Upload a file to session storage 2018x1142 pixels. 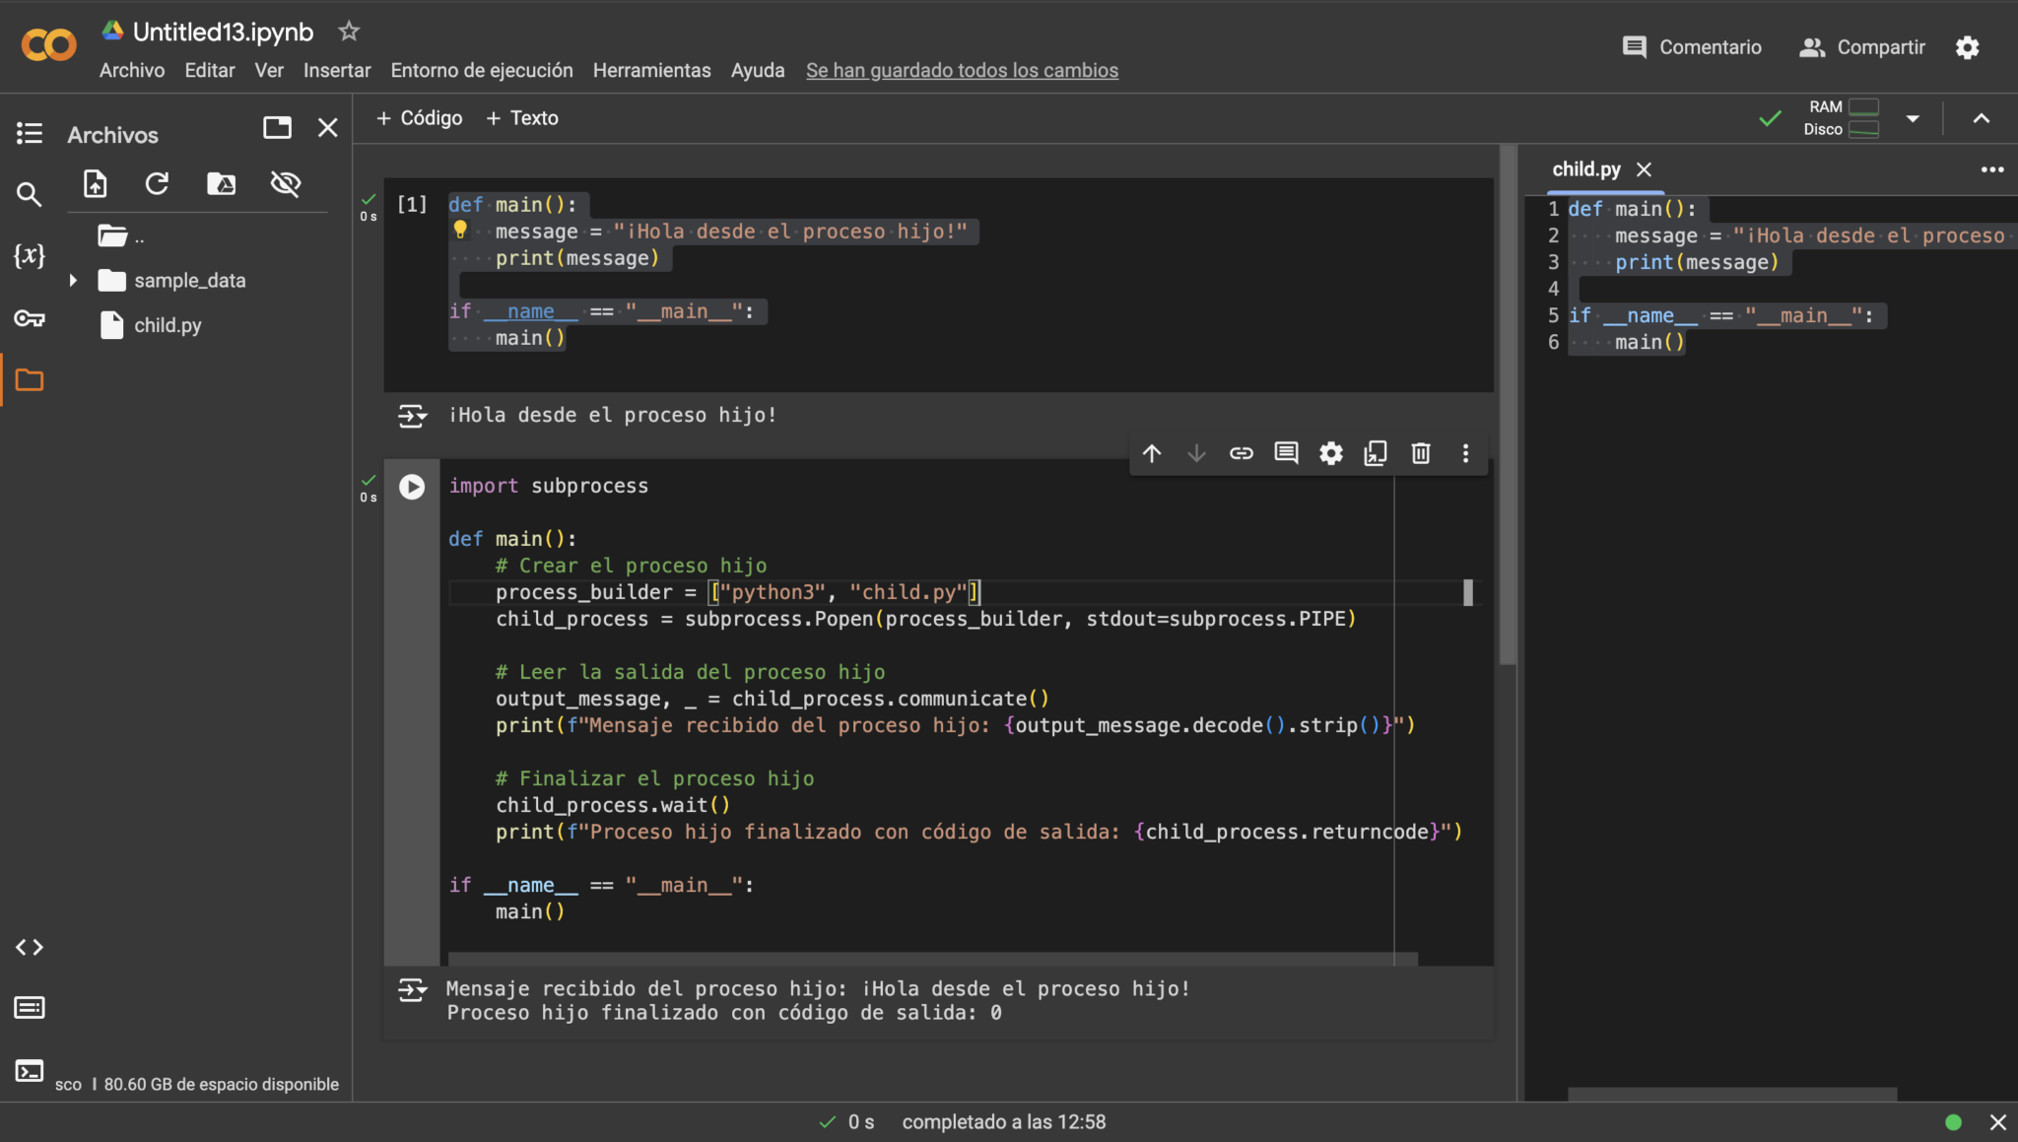(x=94, y=183)
